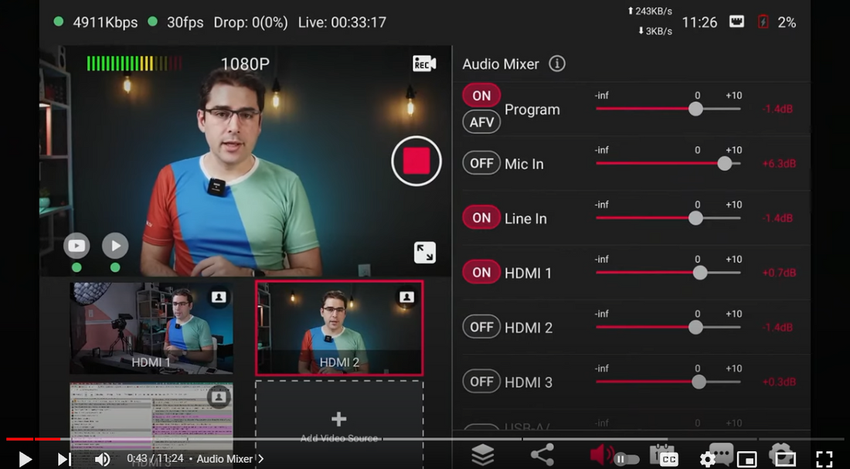Toggle AFV mode for Program audio
Screen dimensions: 850x469
[481, 122]
